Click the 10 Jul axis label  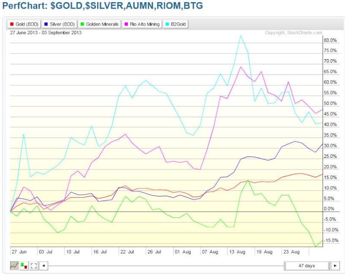coord(73,252)
